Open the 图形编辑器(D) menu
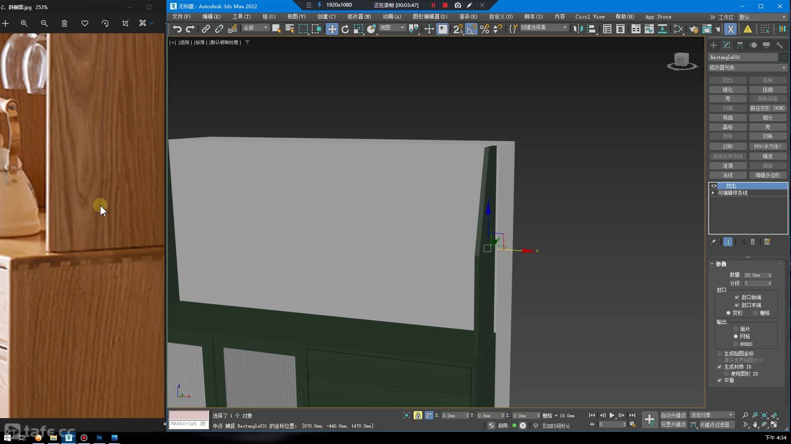This screenshot has height=444, width=791. pos(430,17)
